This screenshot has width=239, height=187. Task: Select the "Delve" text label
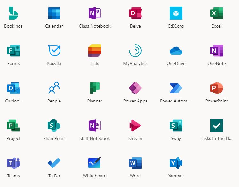(135, 26)
